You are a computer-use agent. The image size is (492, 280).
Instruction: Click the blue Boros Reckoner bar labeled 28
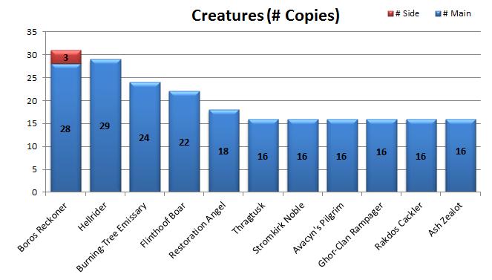point(66,128)
